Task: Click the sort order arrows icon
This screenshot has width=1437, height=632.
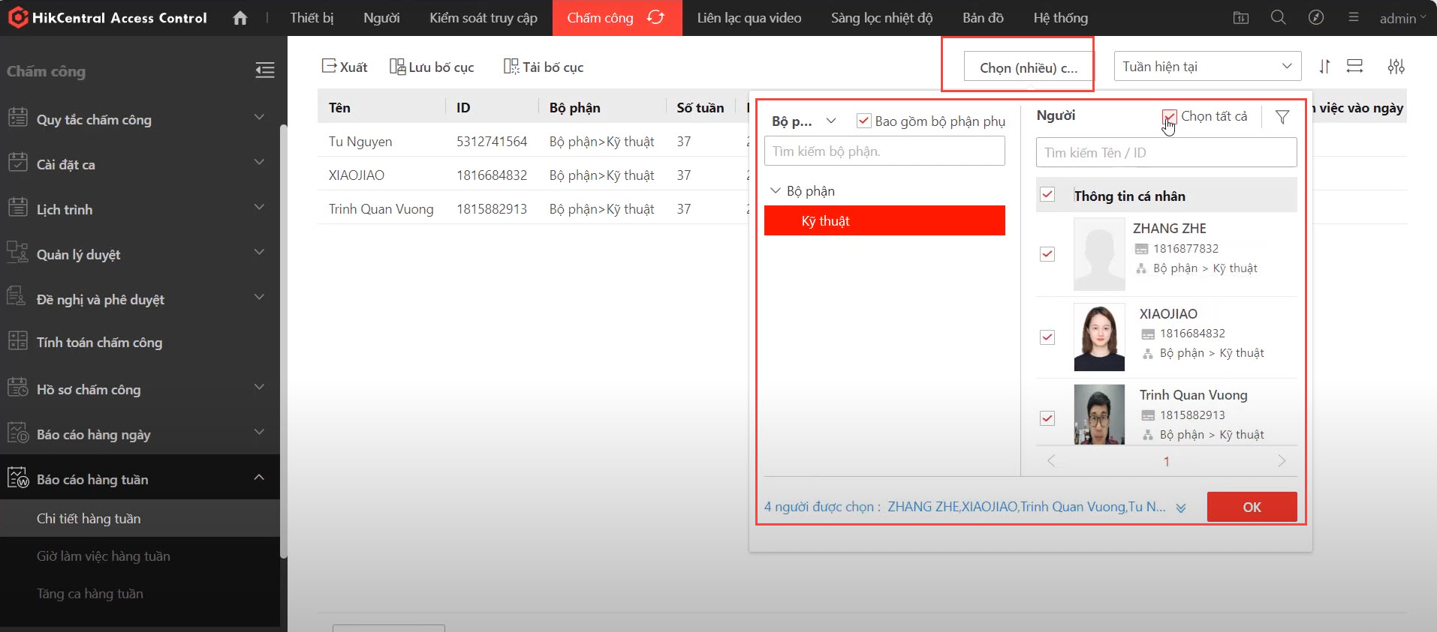Action: point(1324,67)
